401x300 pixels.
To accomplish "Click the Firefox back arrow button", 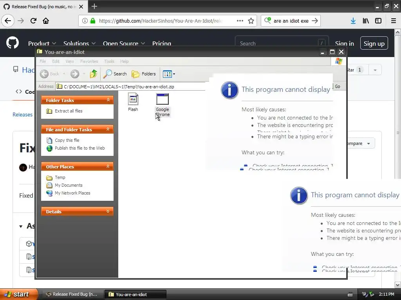I will tap(8, 21).
